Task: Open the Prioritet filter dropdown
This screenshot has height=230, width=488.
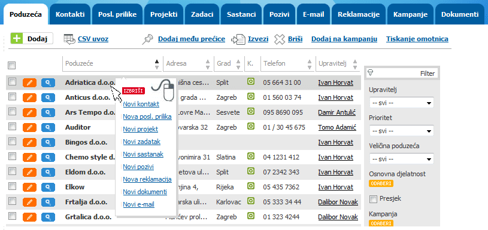Action: click(401, 131)
